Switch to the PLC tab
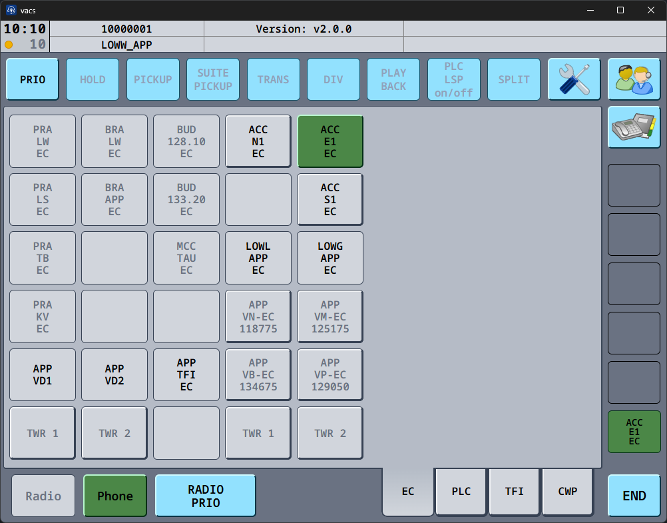 click(x=461, y=492)
